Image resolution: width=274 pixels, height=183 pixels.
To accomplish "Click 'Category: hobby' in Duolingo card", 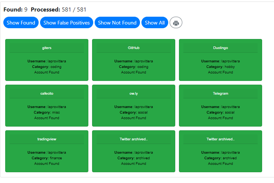I will (x=221, y=66).
